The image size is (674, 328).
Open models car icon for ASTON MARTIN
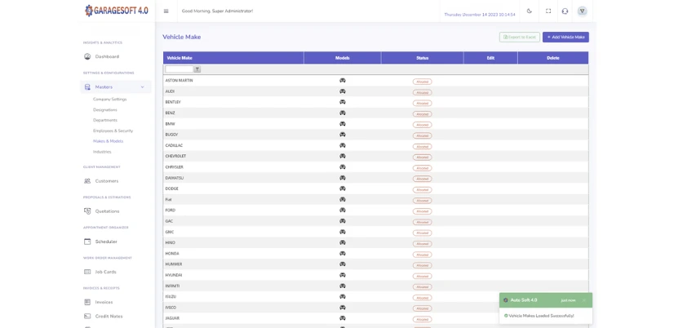tap(343, 81)
